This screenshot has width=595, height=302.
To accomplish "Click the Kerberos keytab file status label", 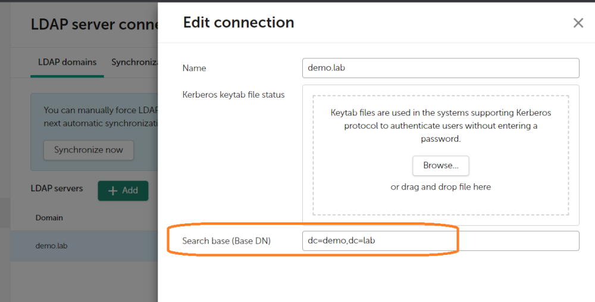I will coord(233,95).
